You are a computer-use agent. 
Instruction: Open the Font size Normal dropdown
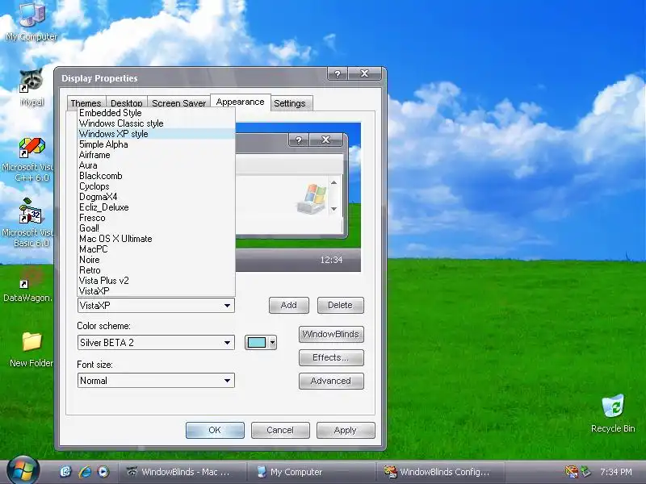tap(156, 380)
